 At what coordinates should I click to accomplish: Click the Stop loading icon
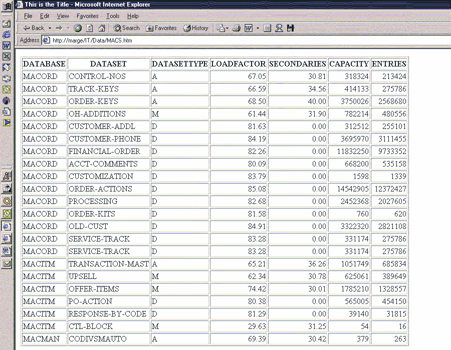tap(78, 28)
